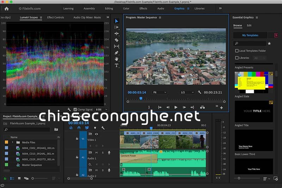This screenshot has width=282, height=188.
Task: Toggle the Libraries checkbox
Action: click(x=237, y=58)
